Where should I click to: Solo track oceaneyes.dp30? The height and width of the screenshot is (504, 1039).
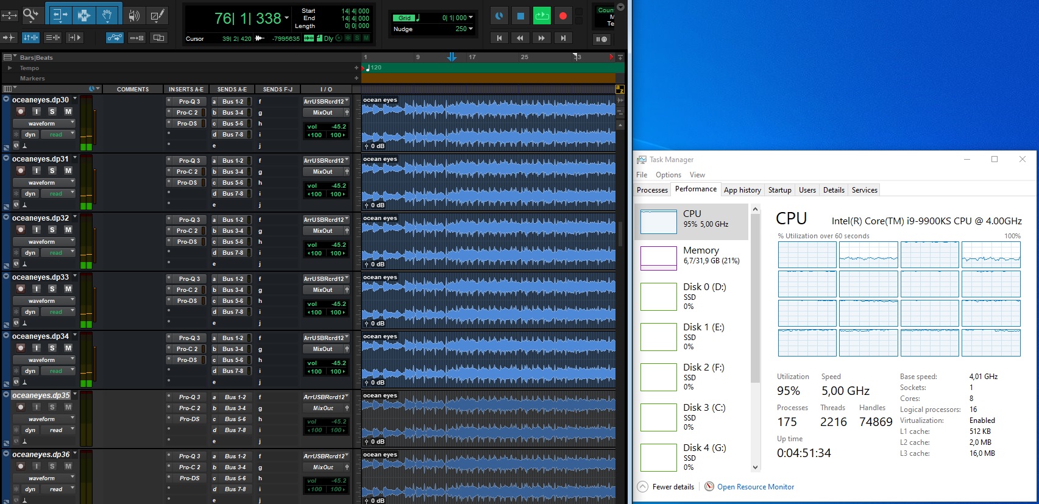coord(52,112)
